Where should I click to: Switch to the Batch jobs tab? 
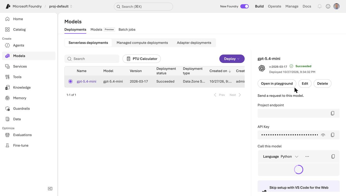[127, 30]
